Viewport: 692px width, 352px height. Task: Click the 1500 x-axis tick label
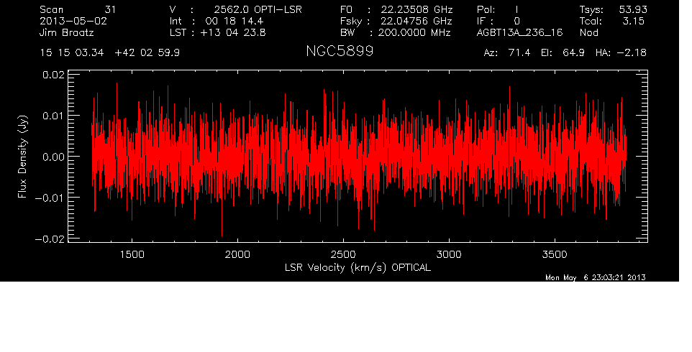pyautogui.click(x=132, y=254)
